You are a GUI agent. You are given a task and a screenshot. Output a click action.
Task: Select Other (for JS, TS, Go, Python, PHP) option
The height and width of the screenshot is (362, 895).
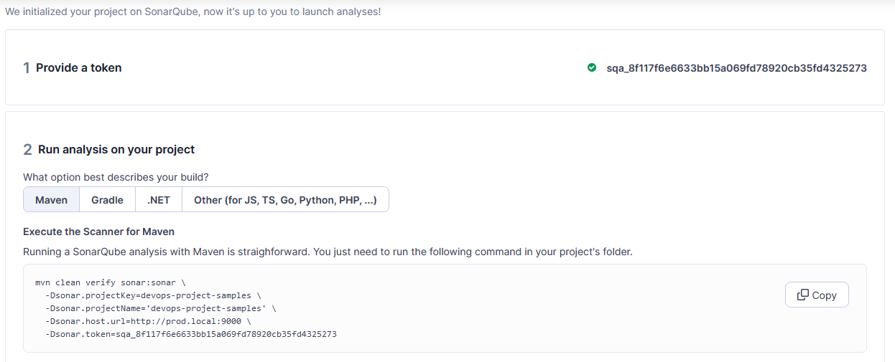(285, 200)
